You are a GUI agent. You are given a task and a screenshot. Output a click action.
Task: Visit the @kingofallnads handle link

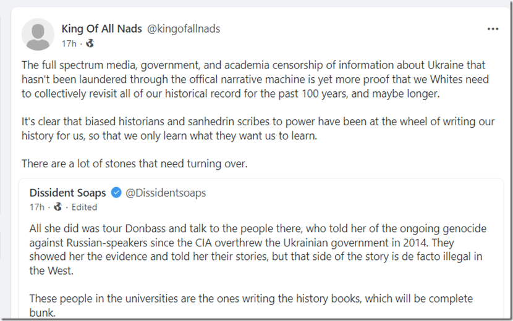pyautogui.click(x=183, y=29)
